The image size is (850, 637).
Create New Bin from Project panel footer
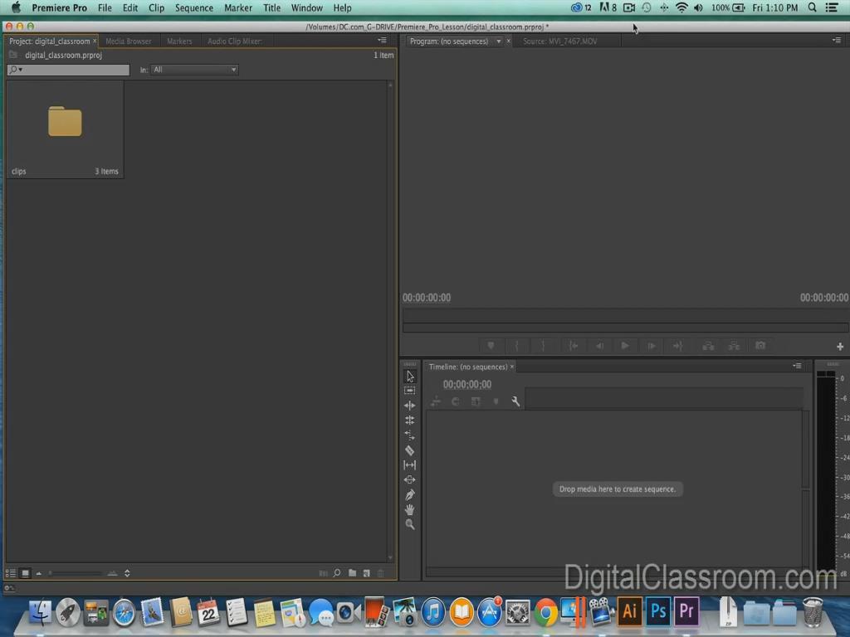[x=352, y=573]
